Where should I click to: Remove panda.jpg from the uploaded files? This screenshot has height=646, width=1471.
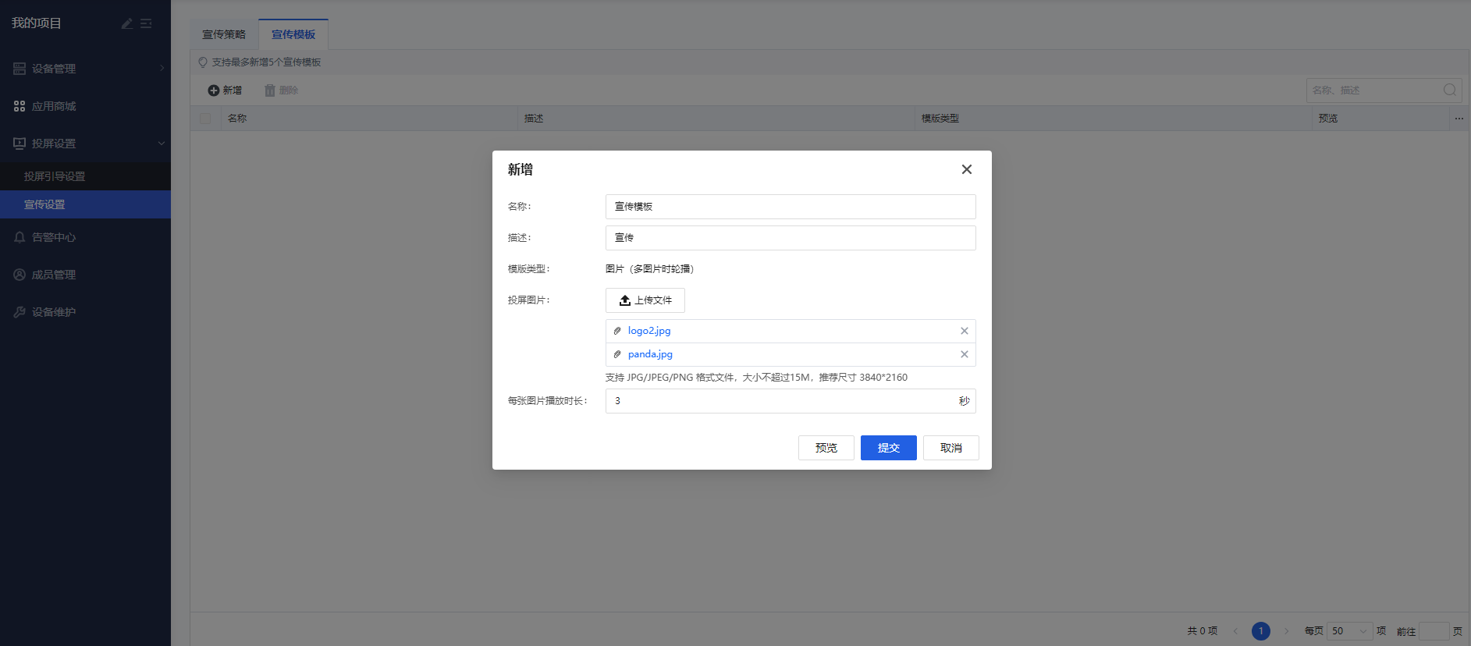pyautogui.click(x=964, y=354)
